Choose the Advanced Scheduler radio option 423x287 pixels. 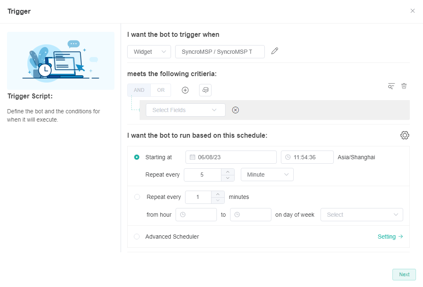click(x=137, y=237)
